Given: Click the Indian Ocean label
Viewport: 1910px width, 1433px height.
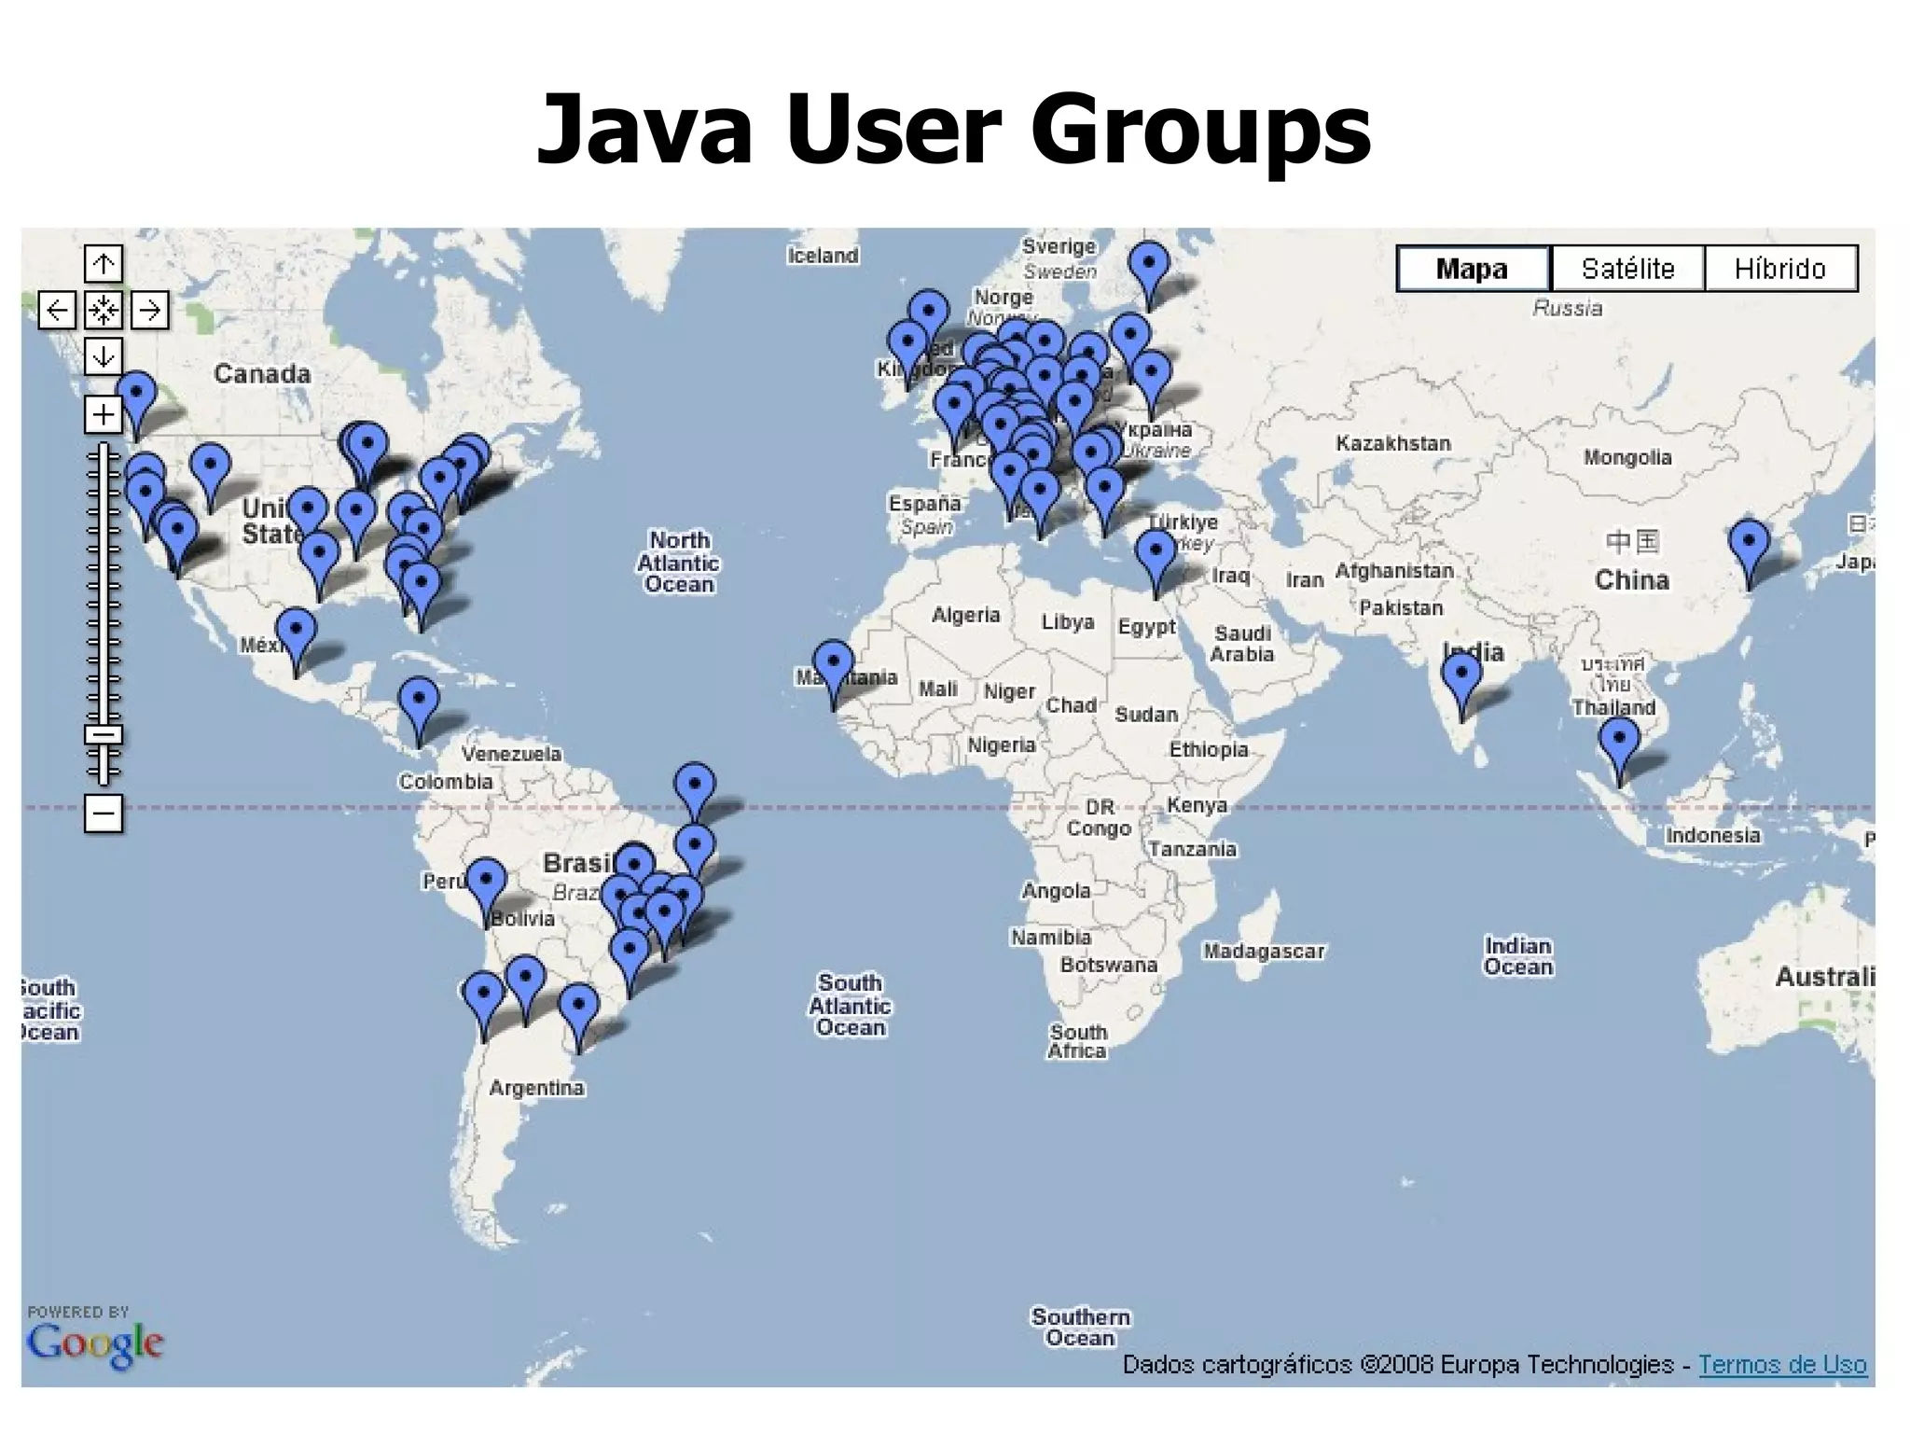Looking at the screenshot, I should pos(1518,956).
